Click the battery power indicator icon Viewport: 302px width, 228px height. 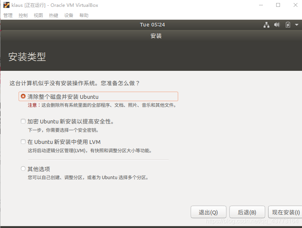click(288, 25)
